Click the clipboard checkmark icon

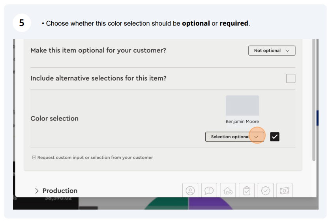click(x=247, y=190)
